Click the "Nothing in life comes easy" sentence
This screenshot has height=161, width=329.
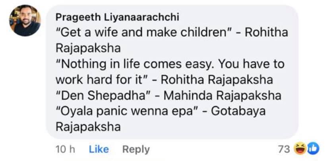135,64
